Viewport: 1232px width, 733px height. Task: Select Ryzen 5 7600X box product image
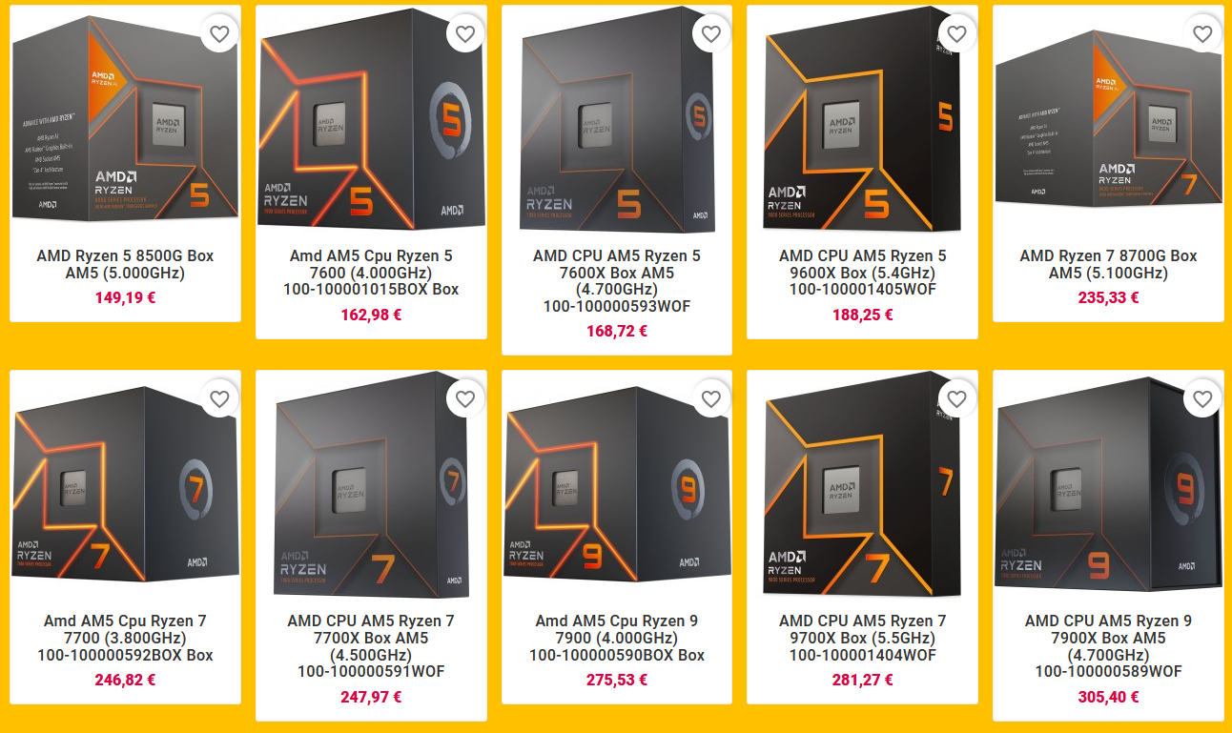coord(617,121)
